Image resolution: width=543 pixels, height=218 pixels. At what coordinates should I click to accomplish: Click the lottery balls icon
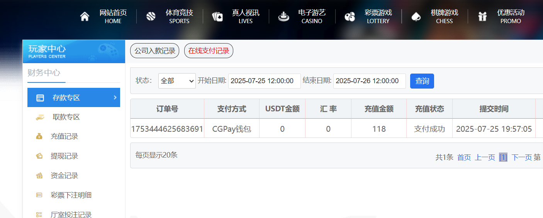pyautogui.click(x=350, y=17)
